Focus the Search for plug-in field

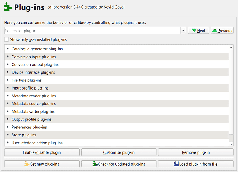coord(92,31)
